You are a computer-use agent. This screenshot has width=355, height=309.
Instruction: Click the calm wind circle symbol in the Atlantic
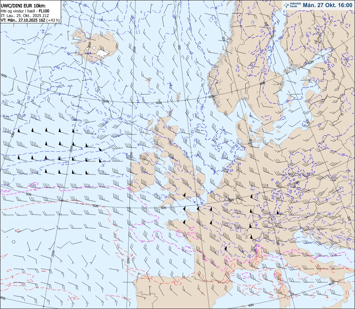pos(13,242)
